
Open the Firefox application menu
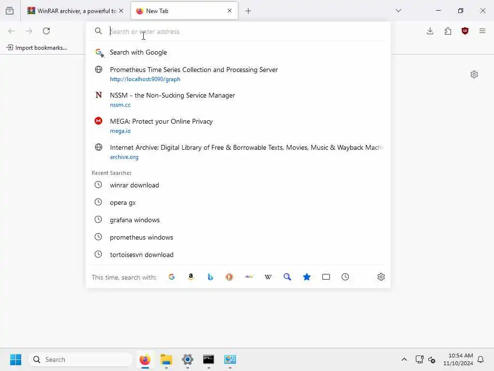482,31
